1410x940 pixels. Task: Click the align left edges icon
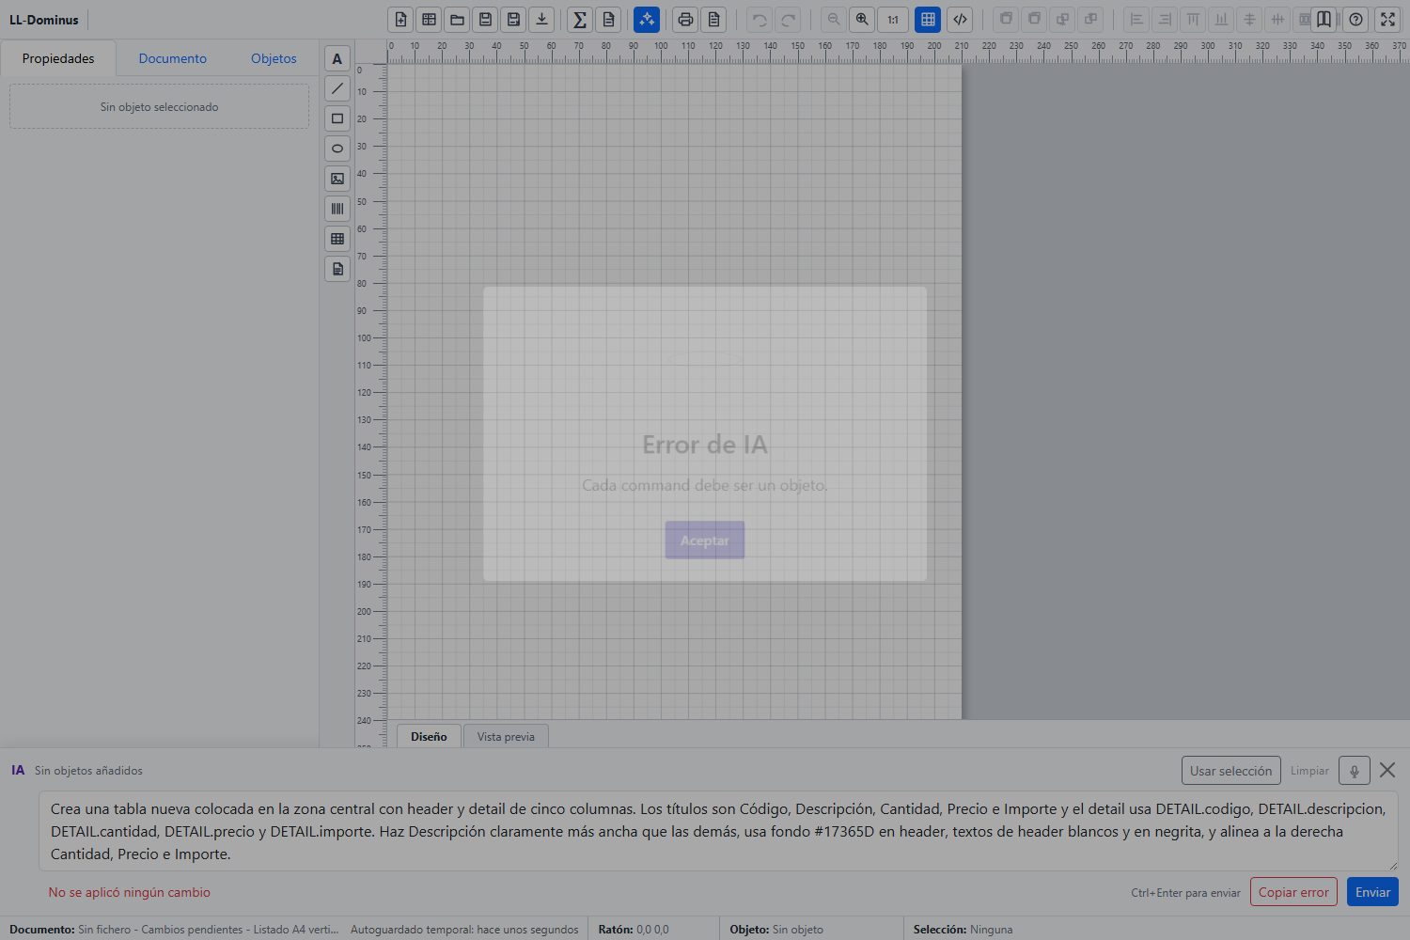(1136, 20)
